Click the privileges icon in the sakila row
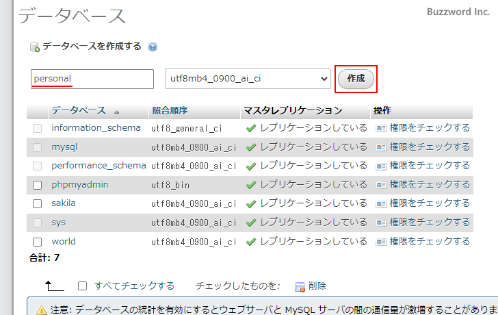The image size is (498, 315). [381, 204]
